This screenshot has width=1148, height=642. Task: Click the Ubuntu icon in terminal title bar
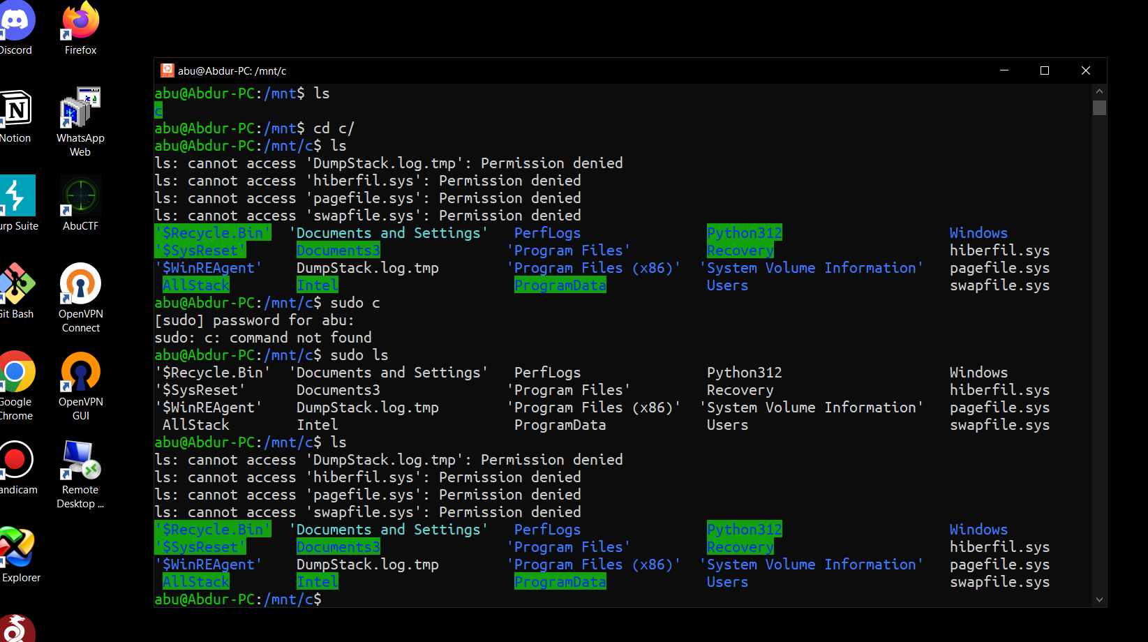click(167, 70)
